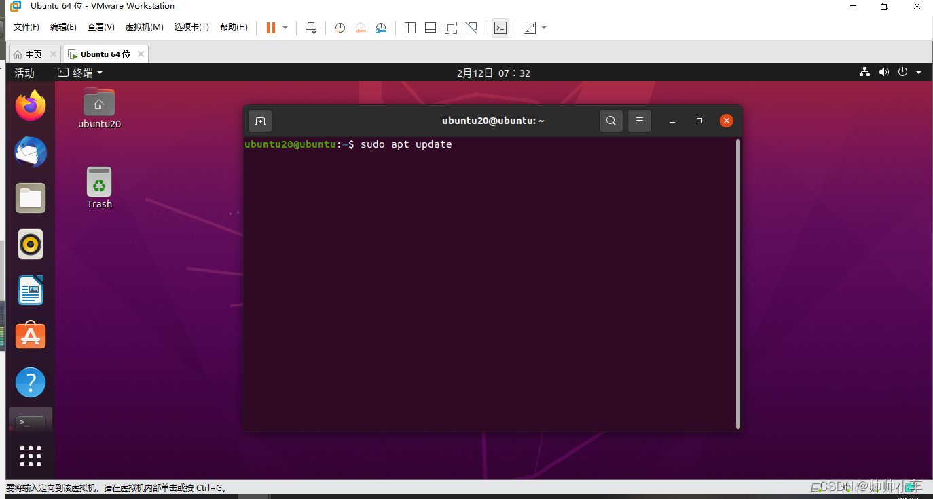
Task: Select the Trash icon on desktop
Action: (99, 188)
